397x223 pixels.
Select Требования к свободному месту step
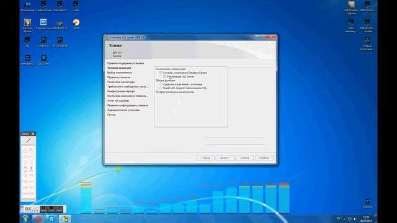coord(128,87)
